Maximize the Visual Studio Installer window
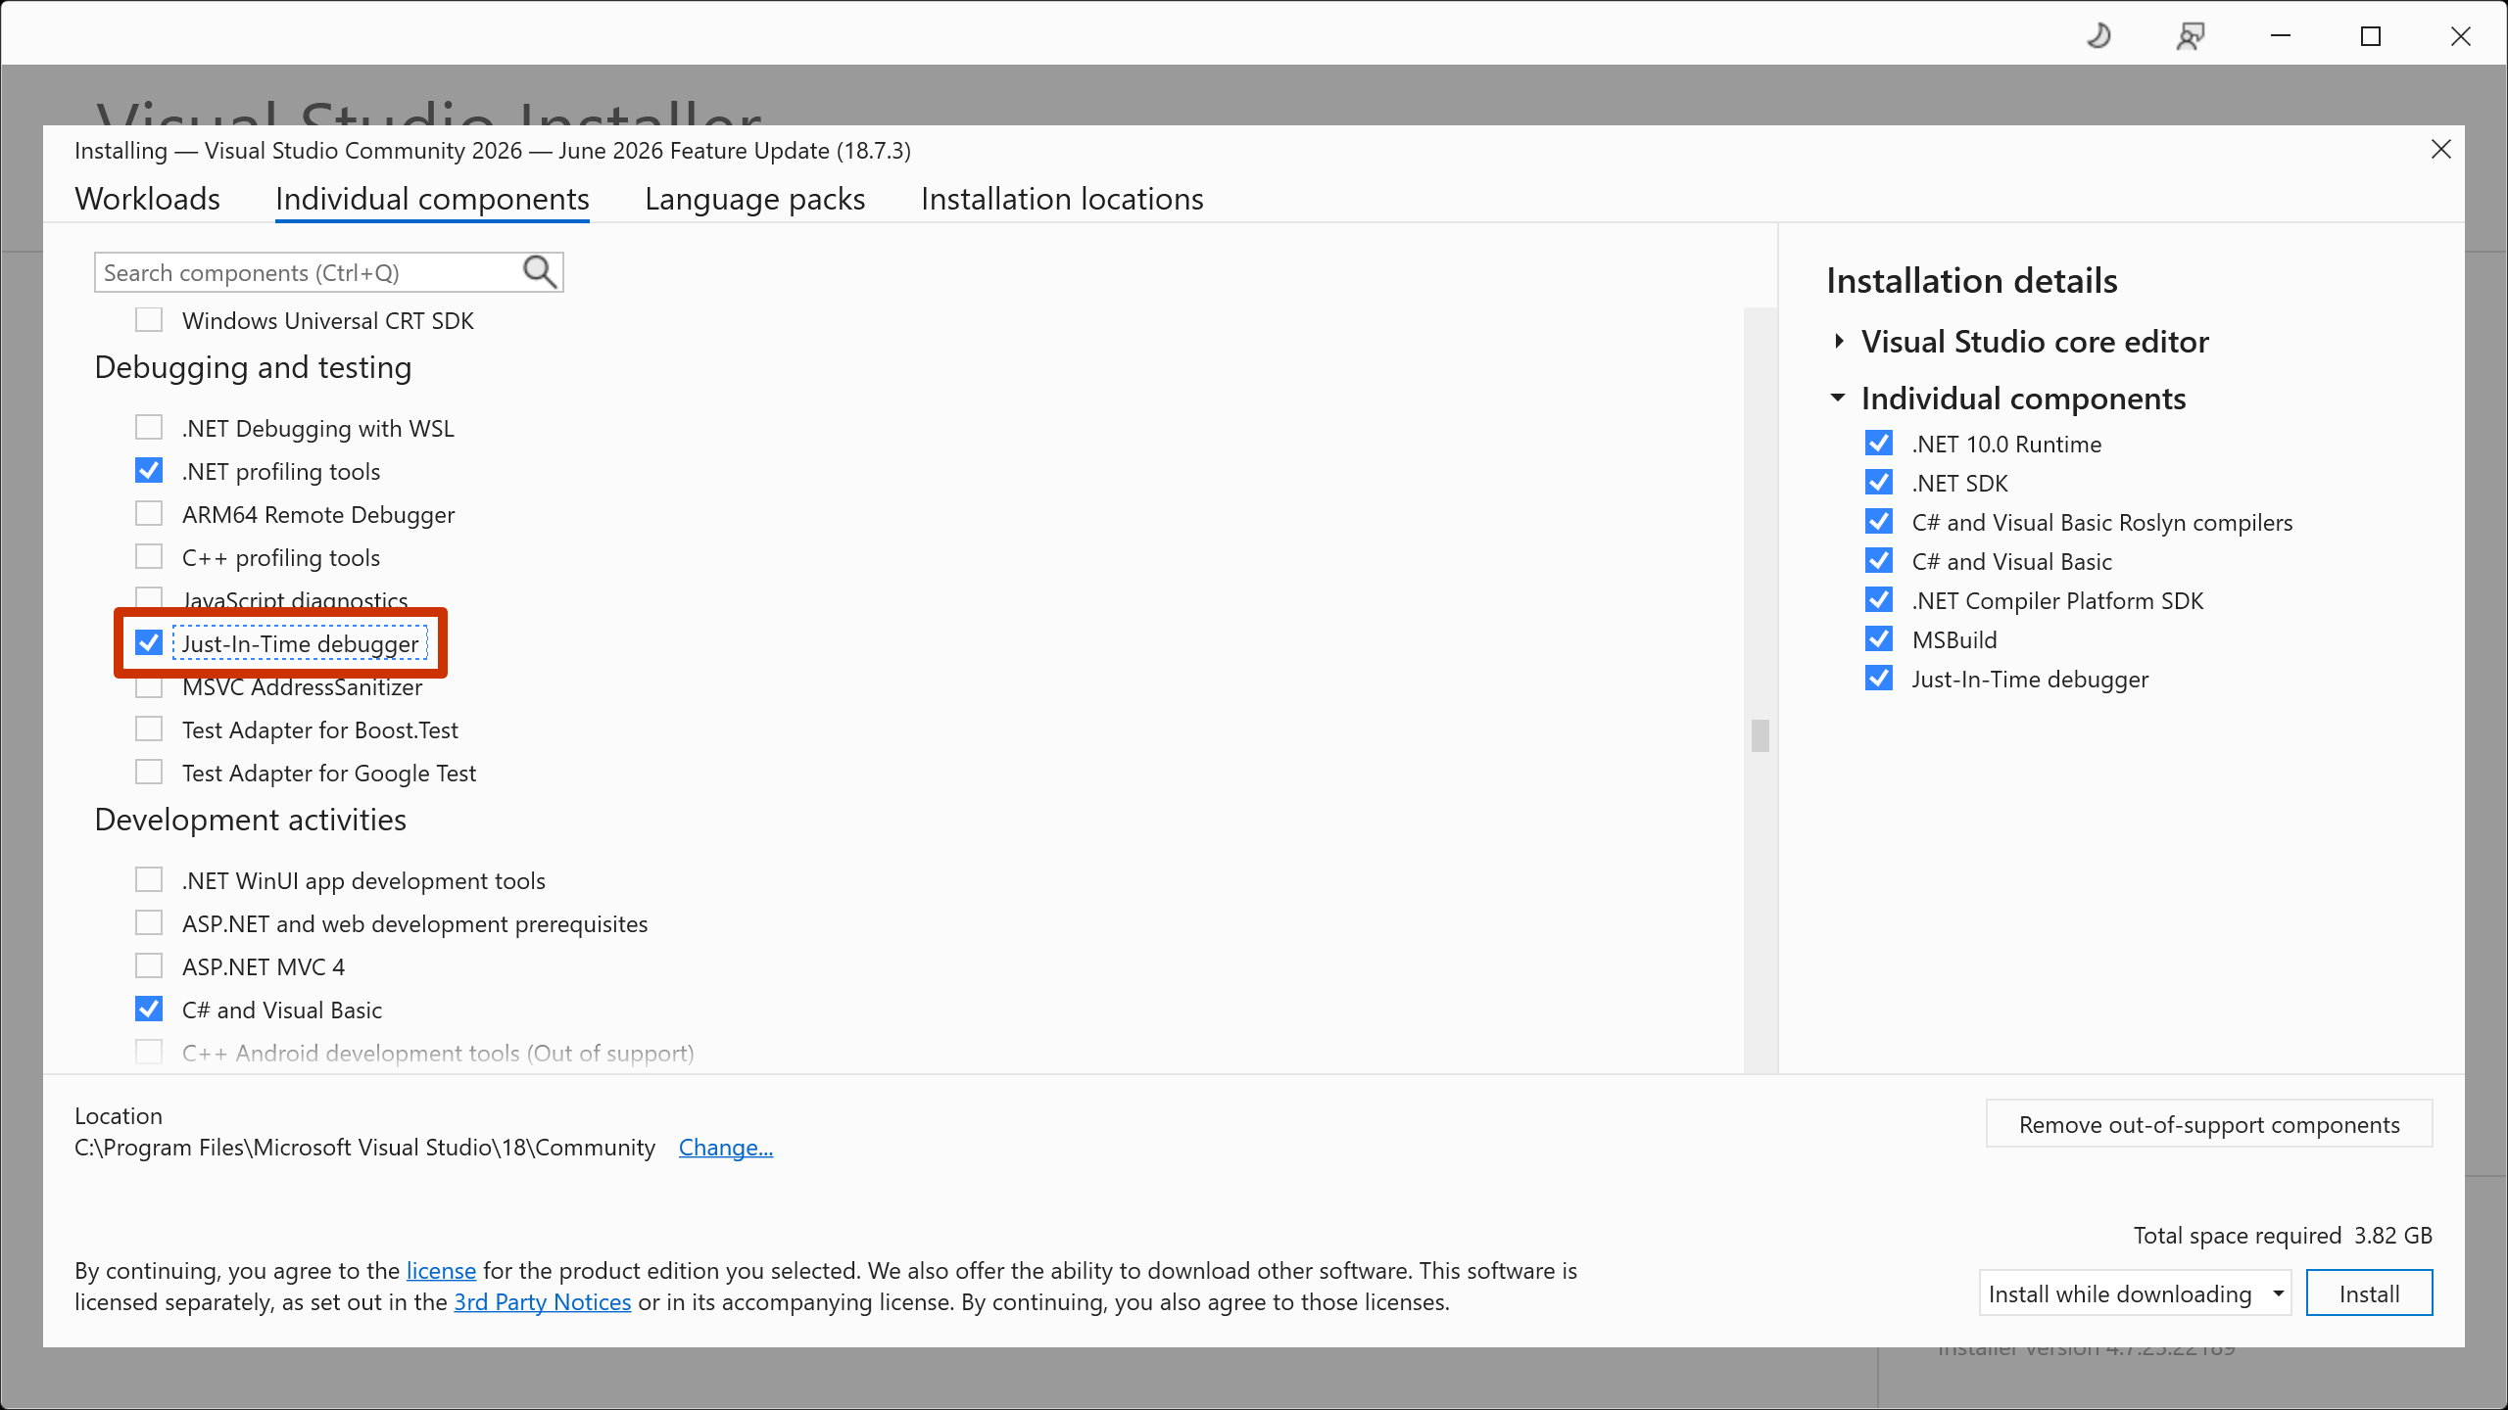 2371,36
